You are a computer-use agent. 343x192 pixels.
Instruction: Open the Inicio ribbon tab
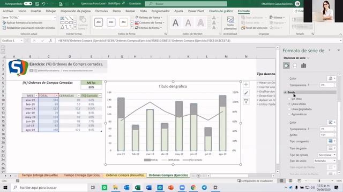point(22,11)
